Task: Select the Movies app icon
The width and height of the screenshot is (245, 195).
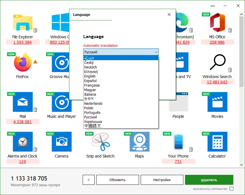Action: click(217, 102)
